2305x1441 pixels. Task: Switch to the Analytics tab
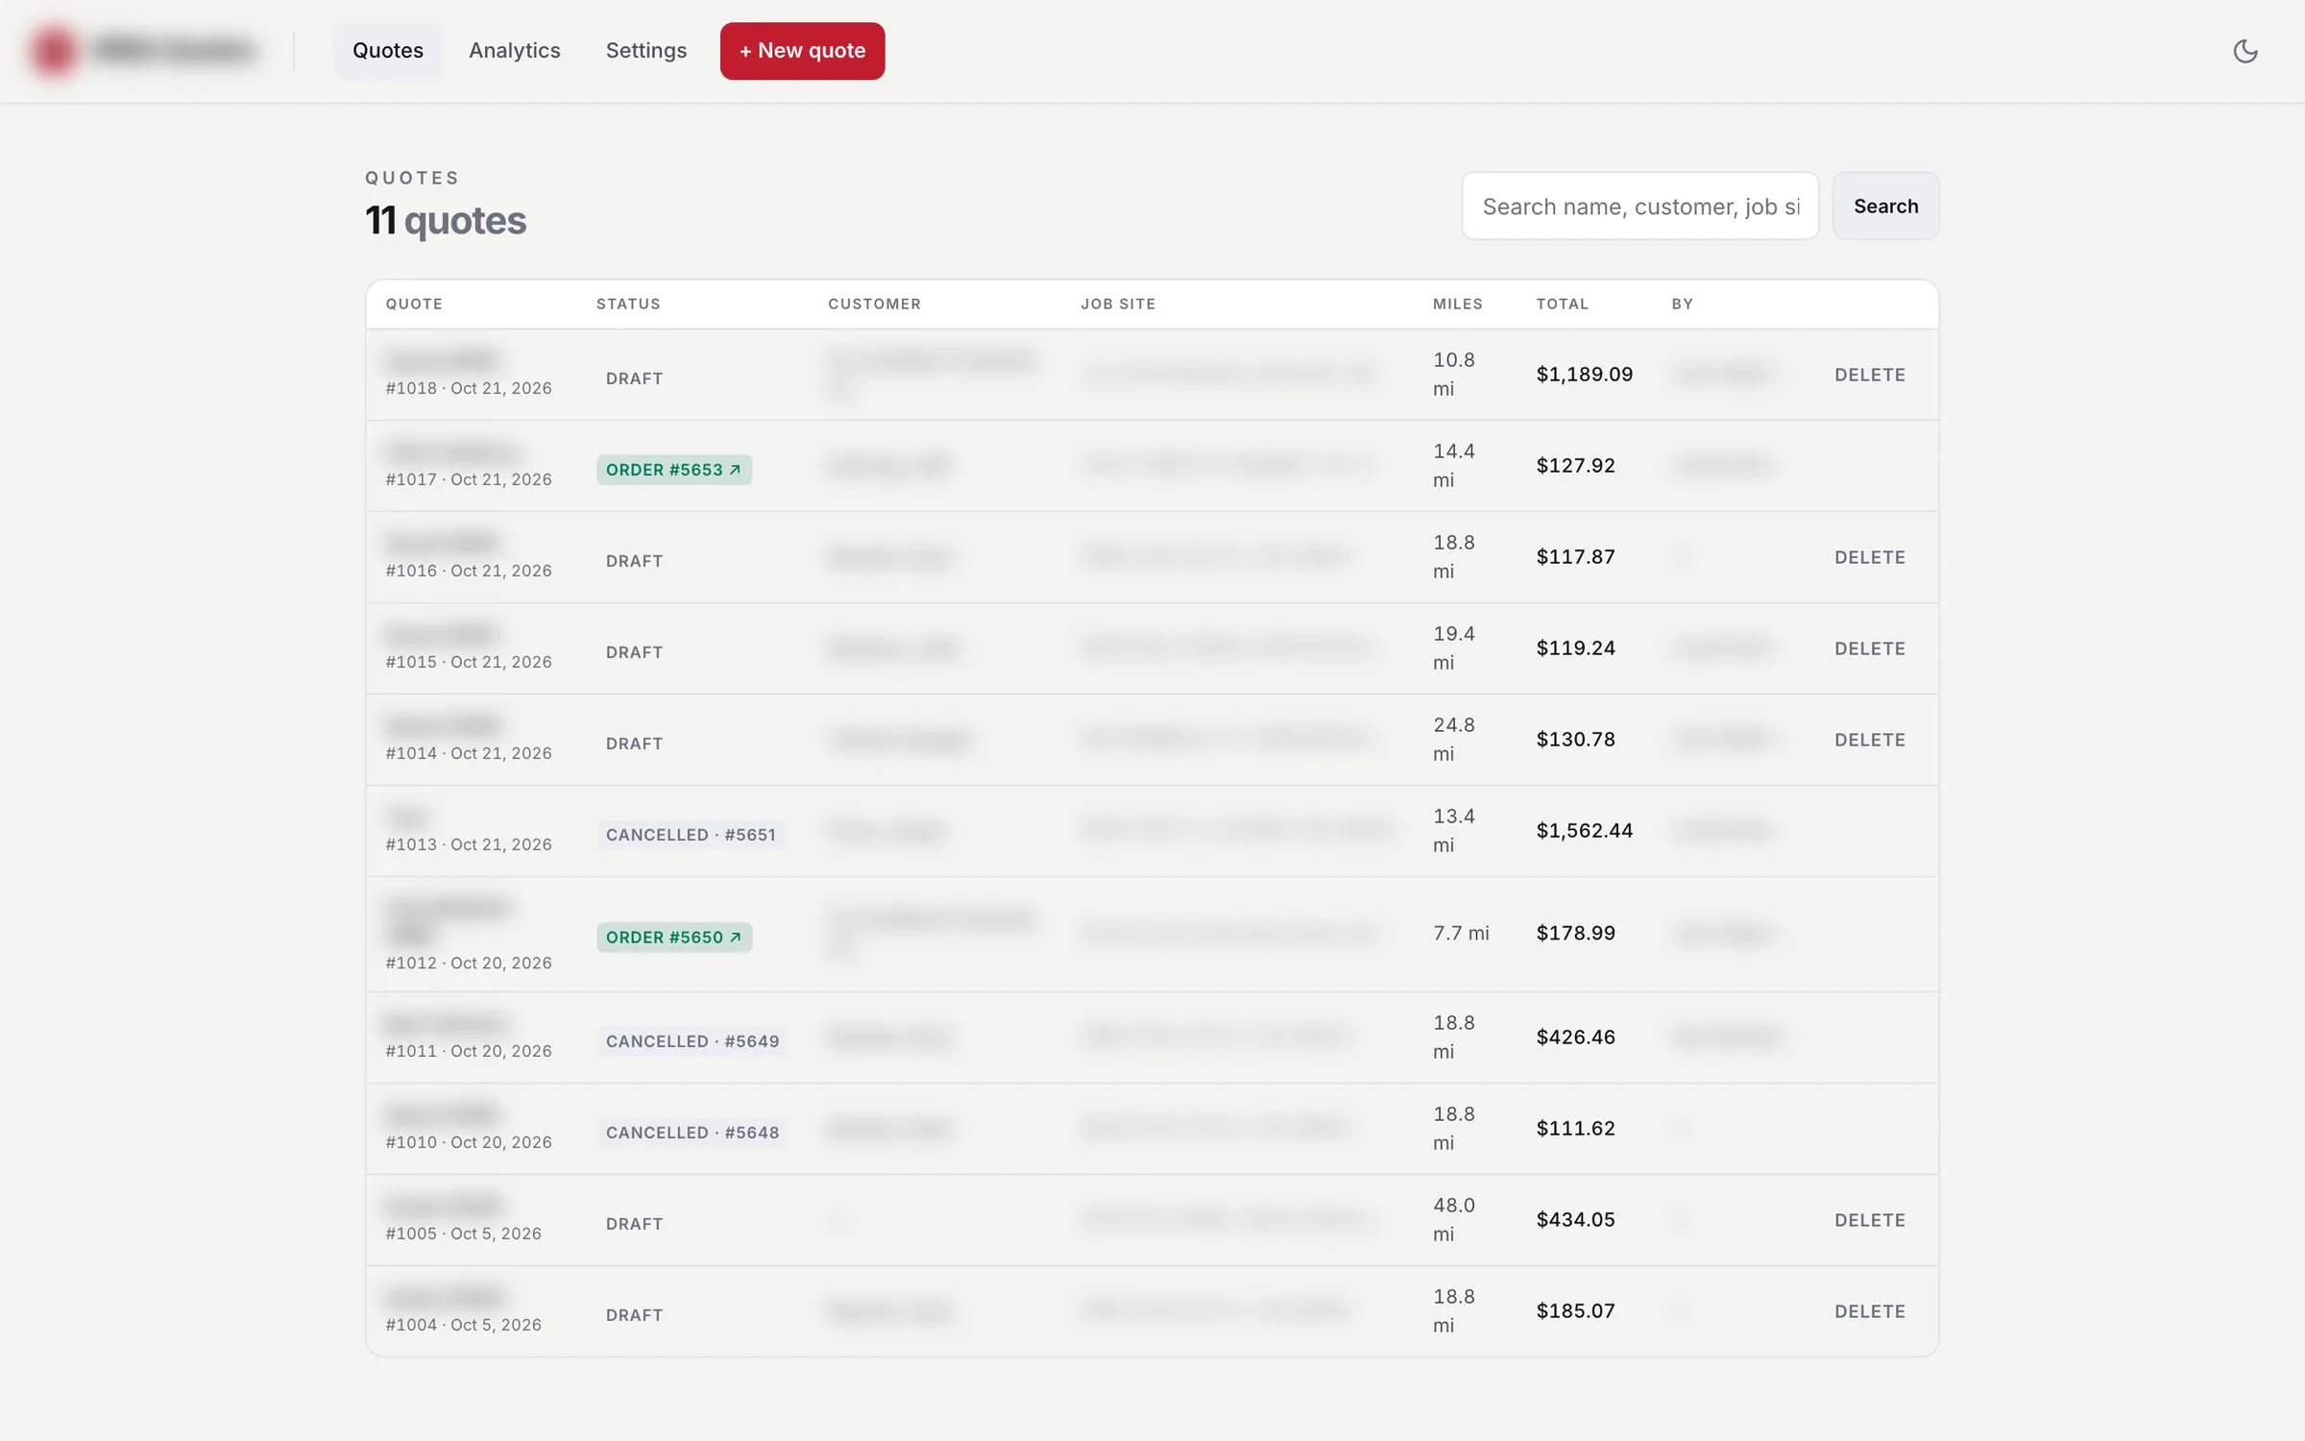515,51
